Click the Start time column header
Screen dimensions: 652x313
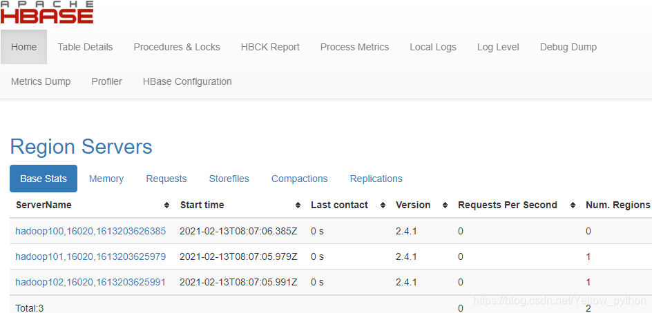pos(202,205)
